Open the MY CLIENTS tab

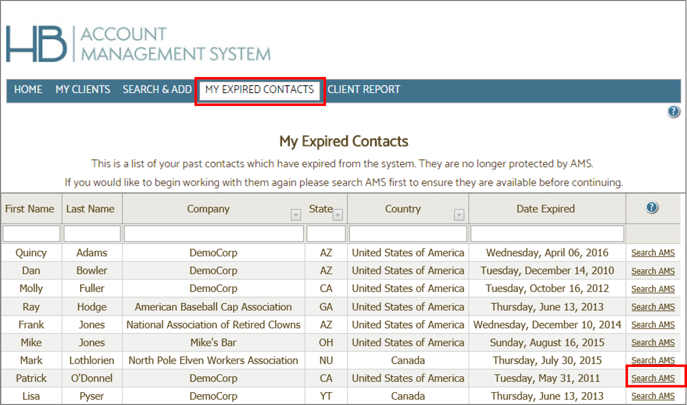point(82,89)
